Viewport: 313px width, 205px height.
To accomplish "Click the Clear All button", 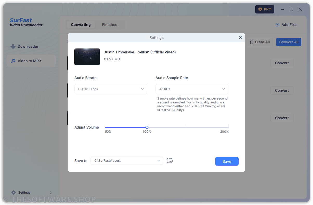I will point(259,42).
